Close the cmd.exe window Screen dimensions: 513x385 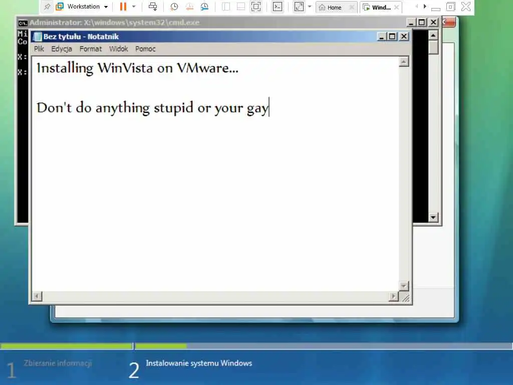433,22
